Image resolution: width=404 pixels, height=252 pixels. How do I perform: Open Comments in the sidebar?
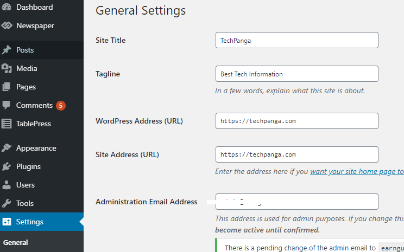42,105
